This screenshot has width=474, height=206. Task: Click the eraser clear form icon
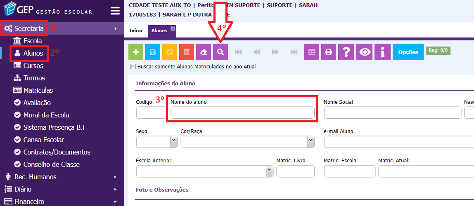click(x=204, y=52)
